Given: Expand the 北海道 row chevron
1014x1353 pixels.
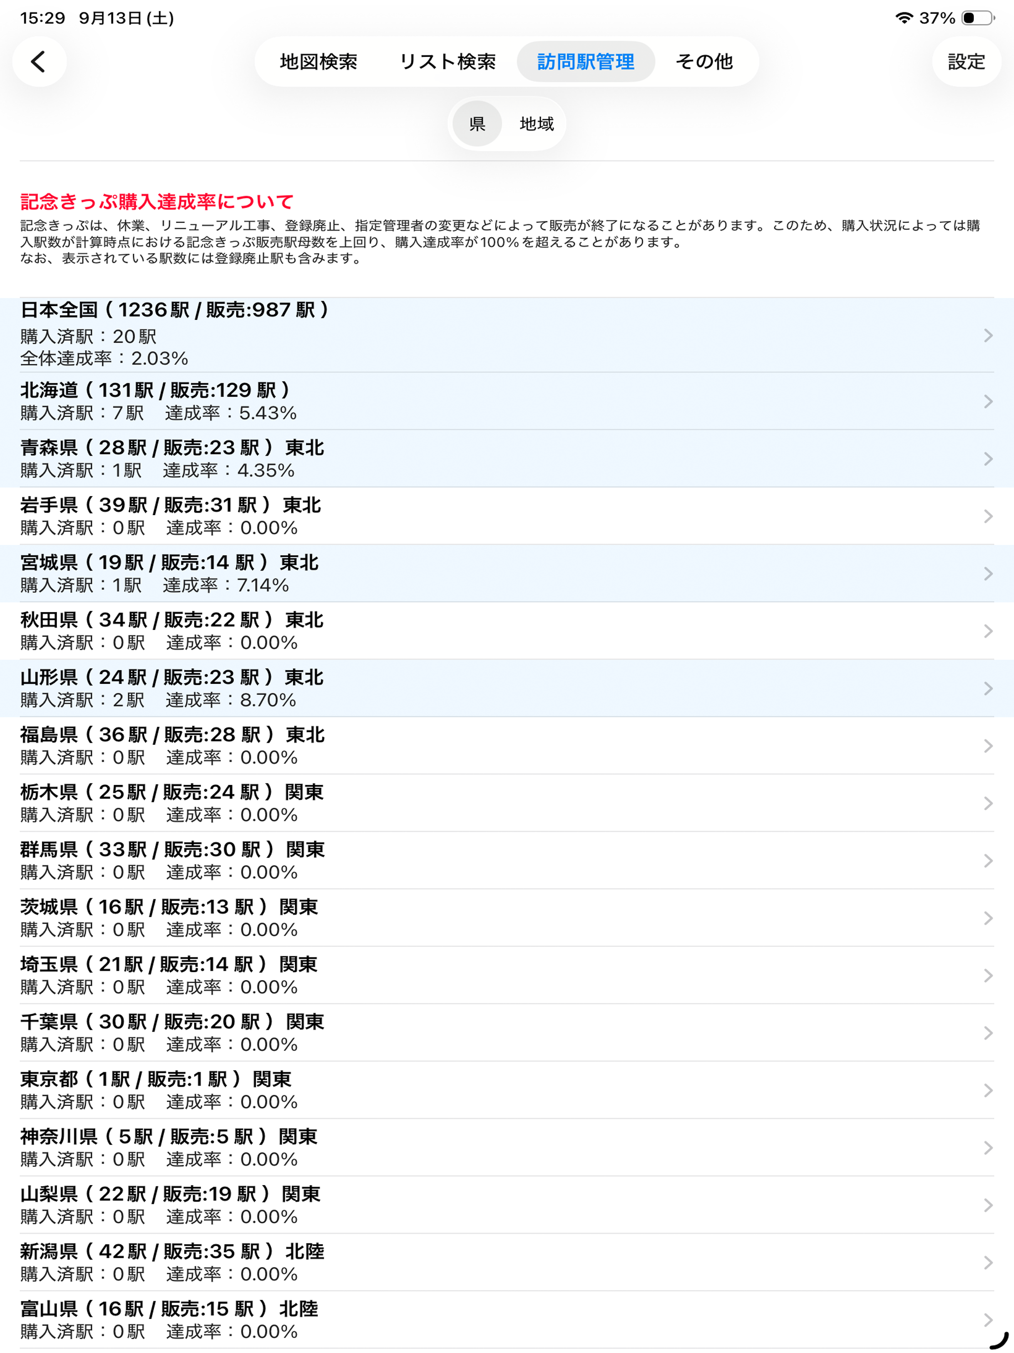Looking at the screenshot, I should tap(988, 401).
